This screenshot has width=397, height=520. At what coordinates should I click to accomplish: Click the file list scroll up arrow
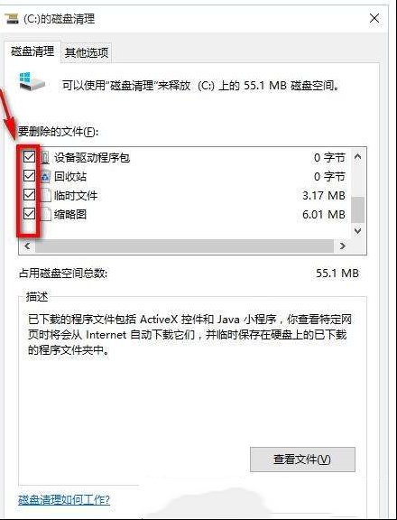pyautogui.click(x=357, y=156)
